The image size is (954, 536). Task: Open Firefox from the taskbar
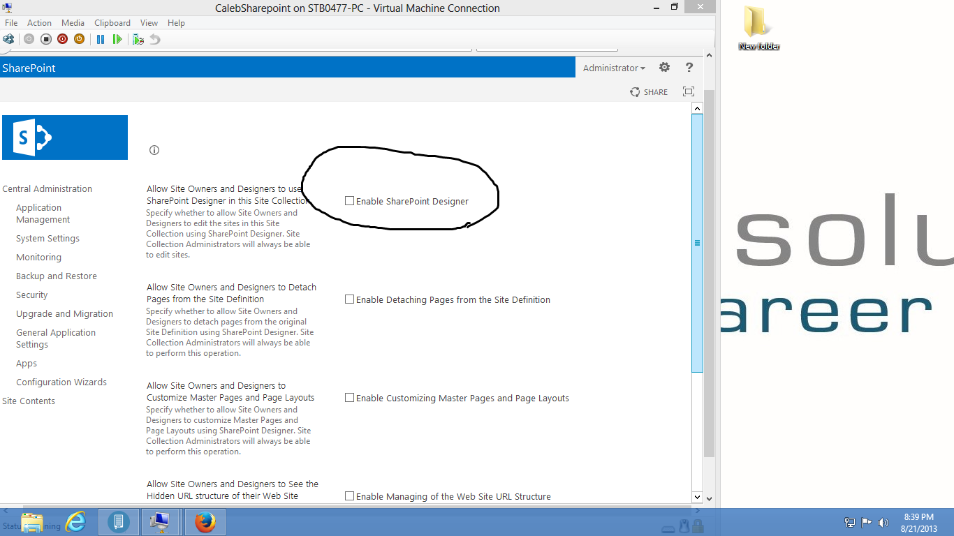[205, 521]
